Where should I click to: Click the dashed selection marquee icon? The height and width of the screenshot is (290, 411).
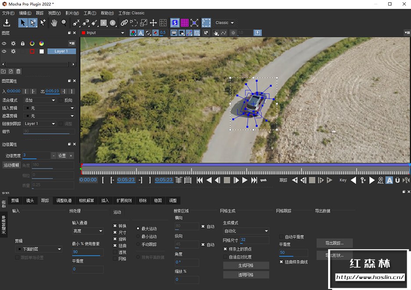click(x=205, y=22)
